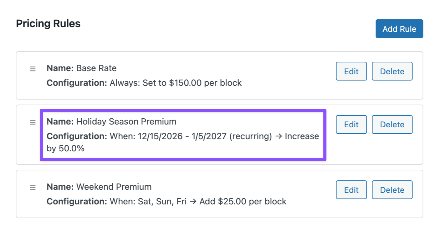Click the Pricing Rules heading
This screenshot has height=235, width=440.
pos(48,24)
